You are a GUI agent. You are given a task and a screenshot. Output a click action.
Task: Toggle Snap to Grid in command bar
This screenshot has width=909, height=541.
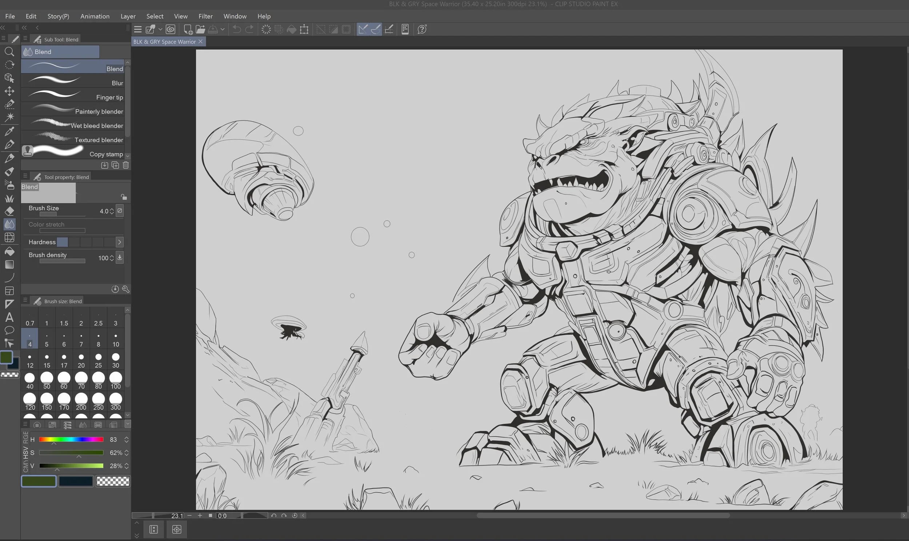pyautogui.click(x=389, y=29)
